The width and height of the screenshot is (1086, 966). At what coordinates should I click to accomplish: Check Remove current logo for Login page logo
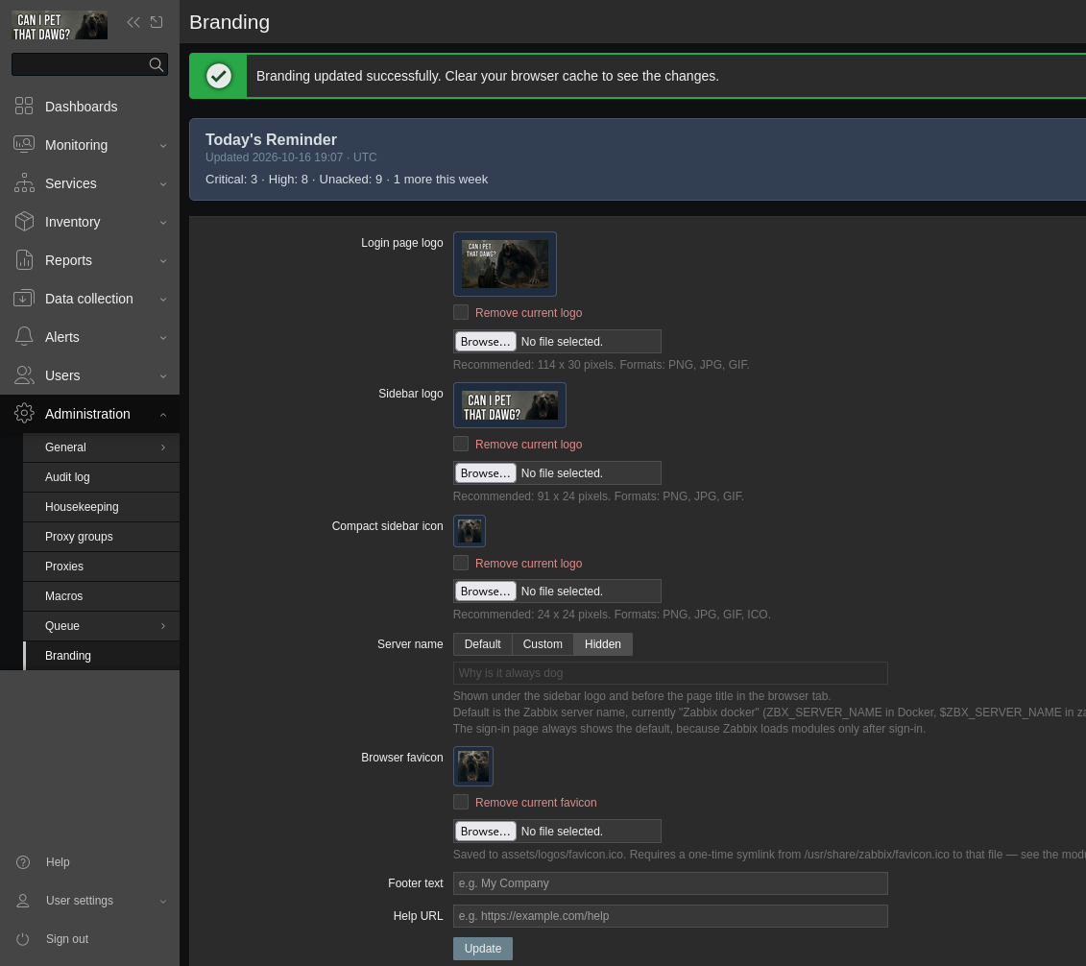pyautogui.click(x=461, y=312)
